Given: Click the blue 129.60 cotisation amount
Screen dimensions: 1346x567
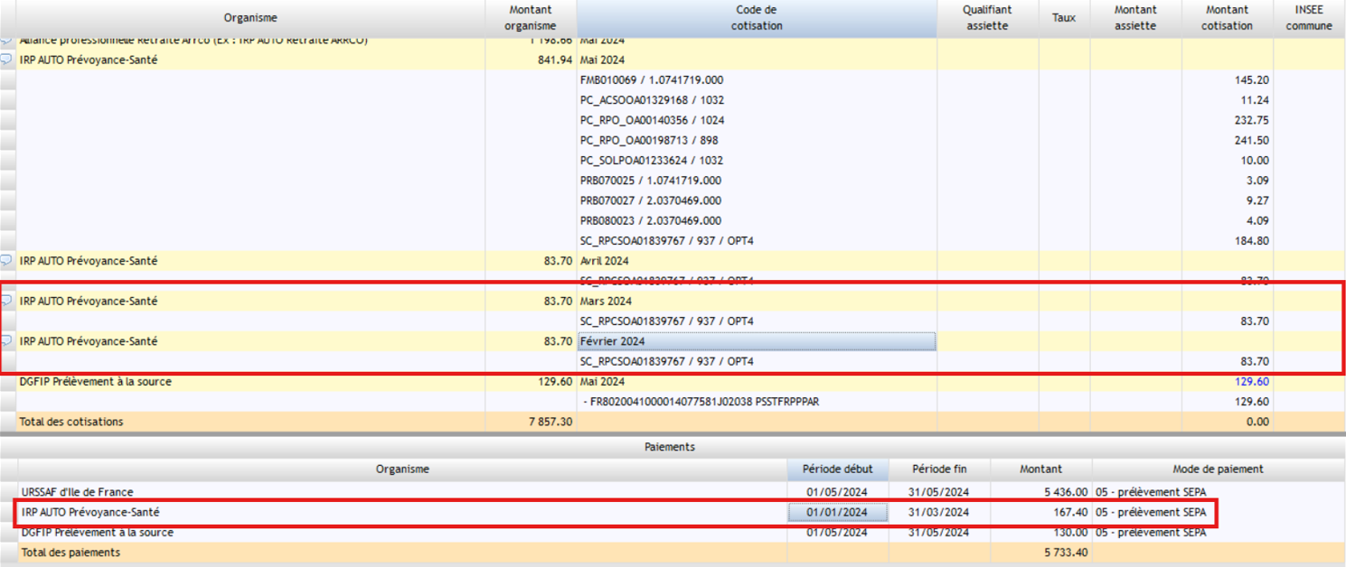Looking at the screenshot, I should [1251, 382].
